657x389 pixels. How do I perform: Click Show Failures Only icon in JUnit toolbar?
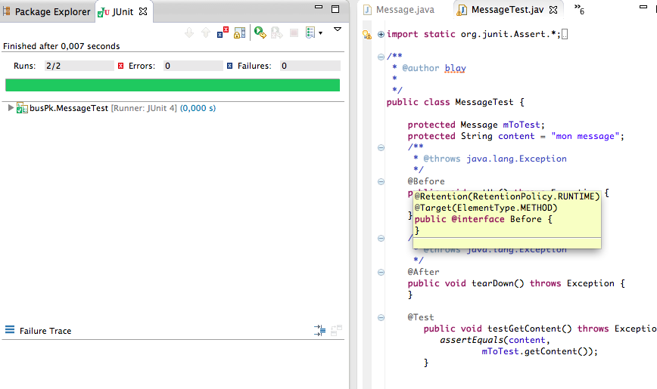[x=223, y=32]
